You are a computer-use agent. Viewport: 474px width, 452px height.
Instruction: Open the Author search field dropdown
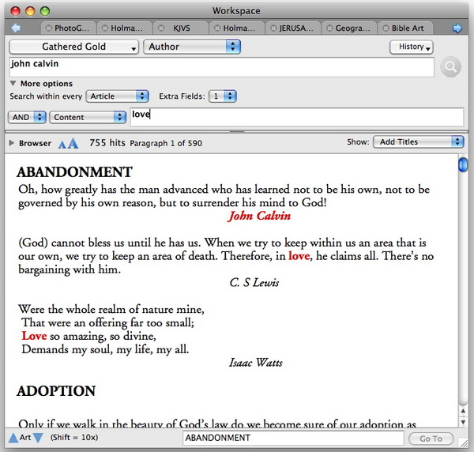[192, 47]
